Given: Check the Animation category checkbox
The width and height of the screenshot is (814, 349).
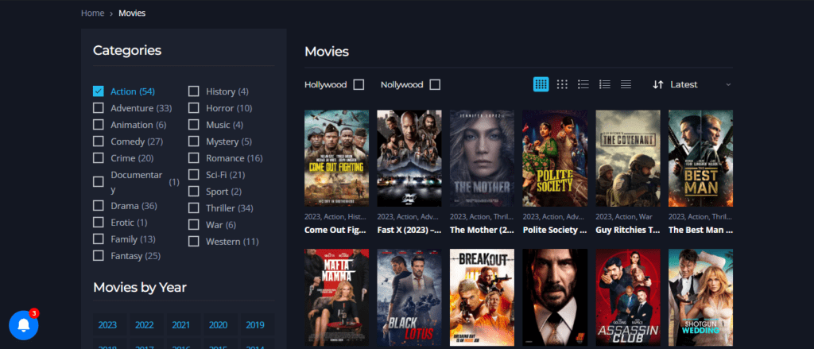Looking at the screenshot, I should tap(98, 125).
